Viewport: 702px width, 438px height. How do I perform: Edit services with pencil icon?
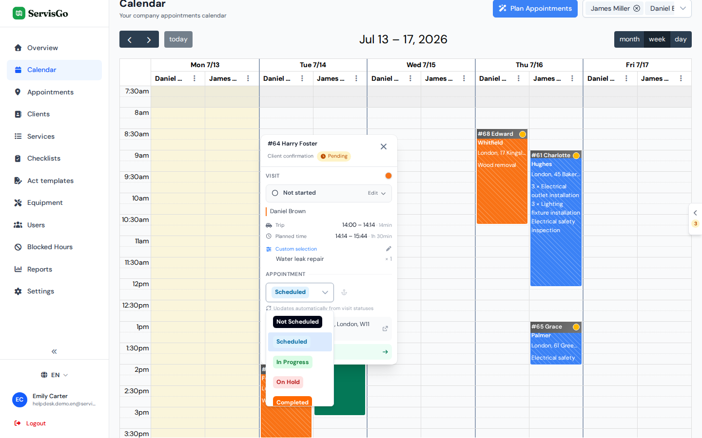click(x=389, y=249)
